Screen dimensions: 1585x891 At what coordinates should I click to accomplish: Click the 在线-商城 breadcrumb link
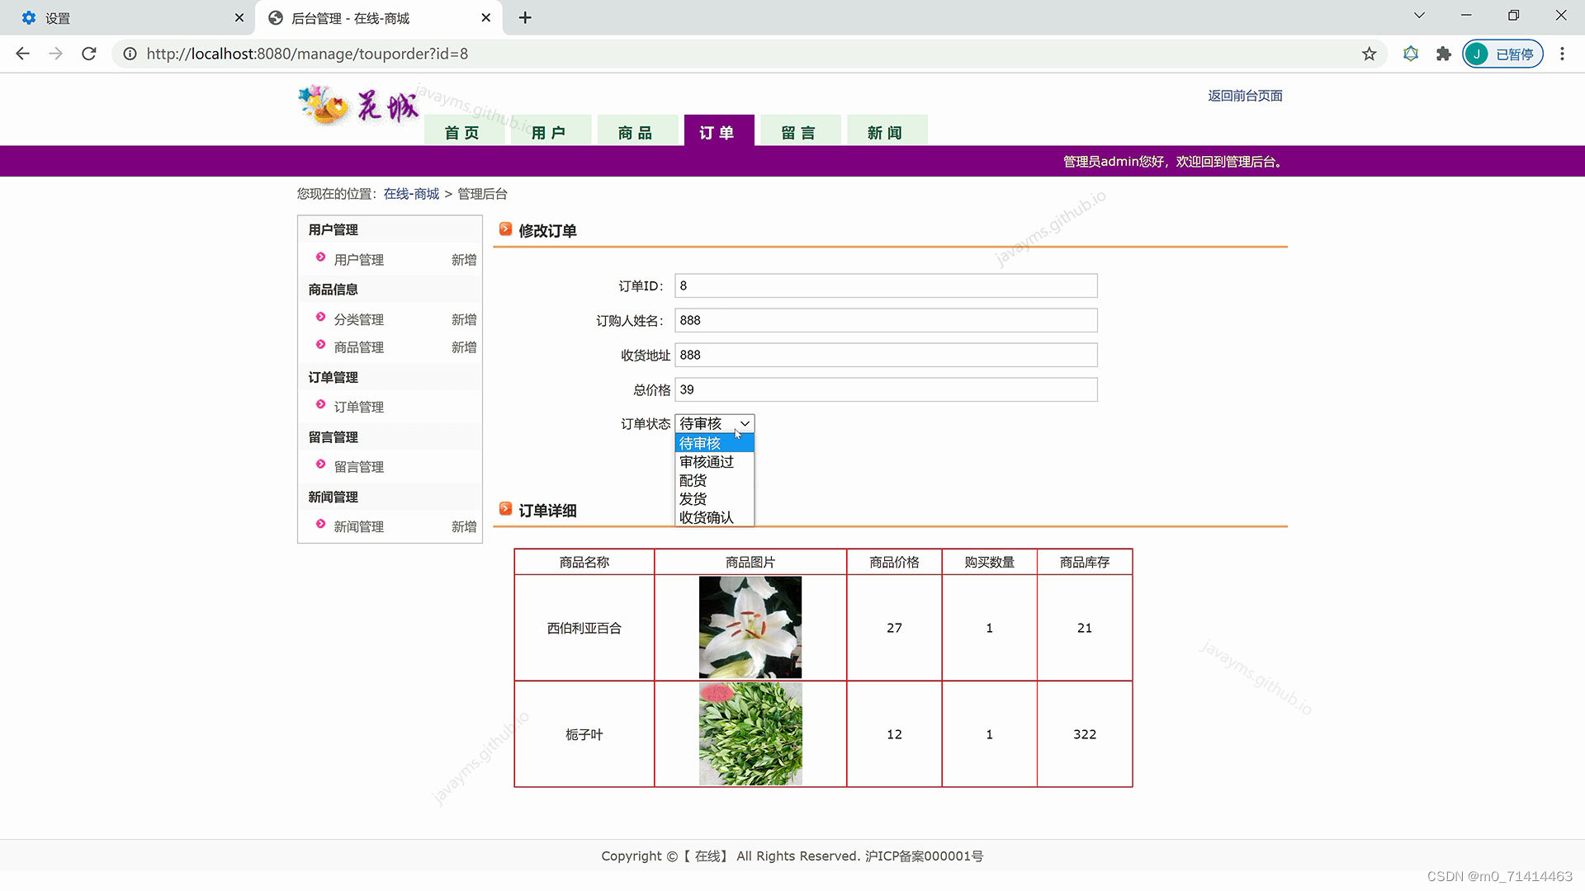[411, 194]
